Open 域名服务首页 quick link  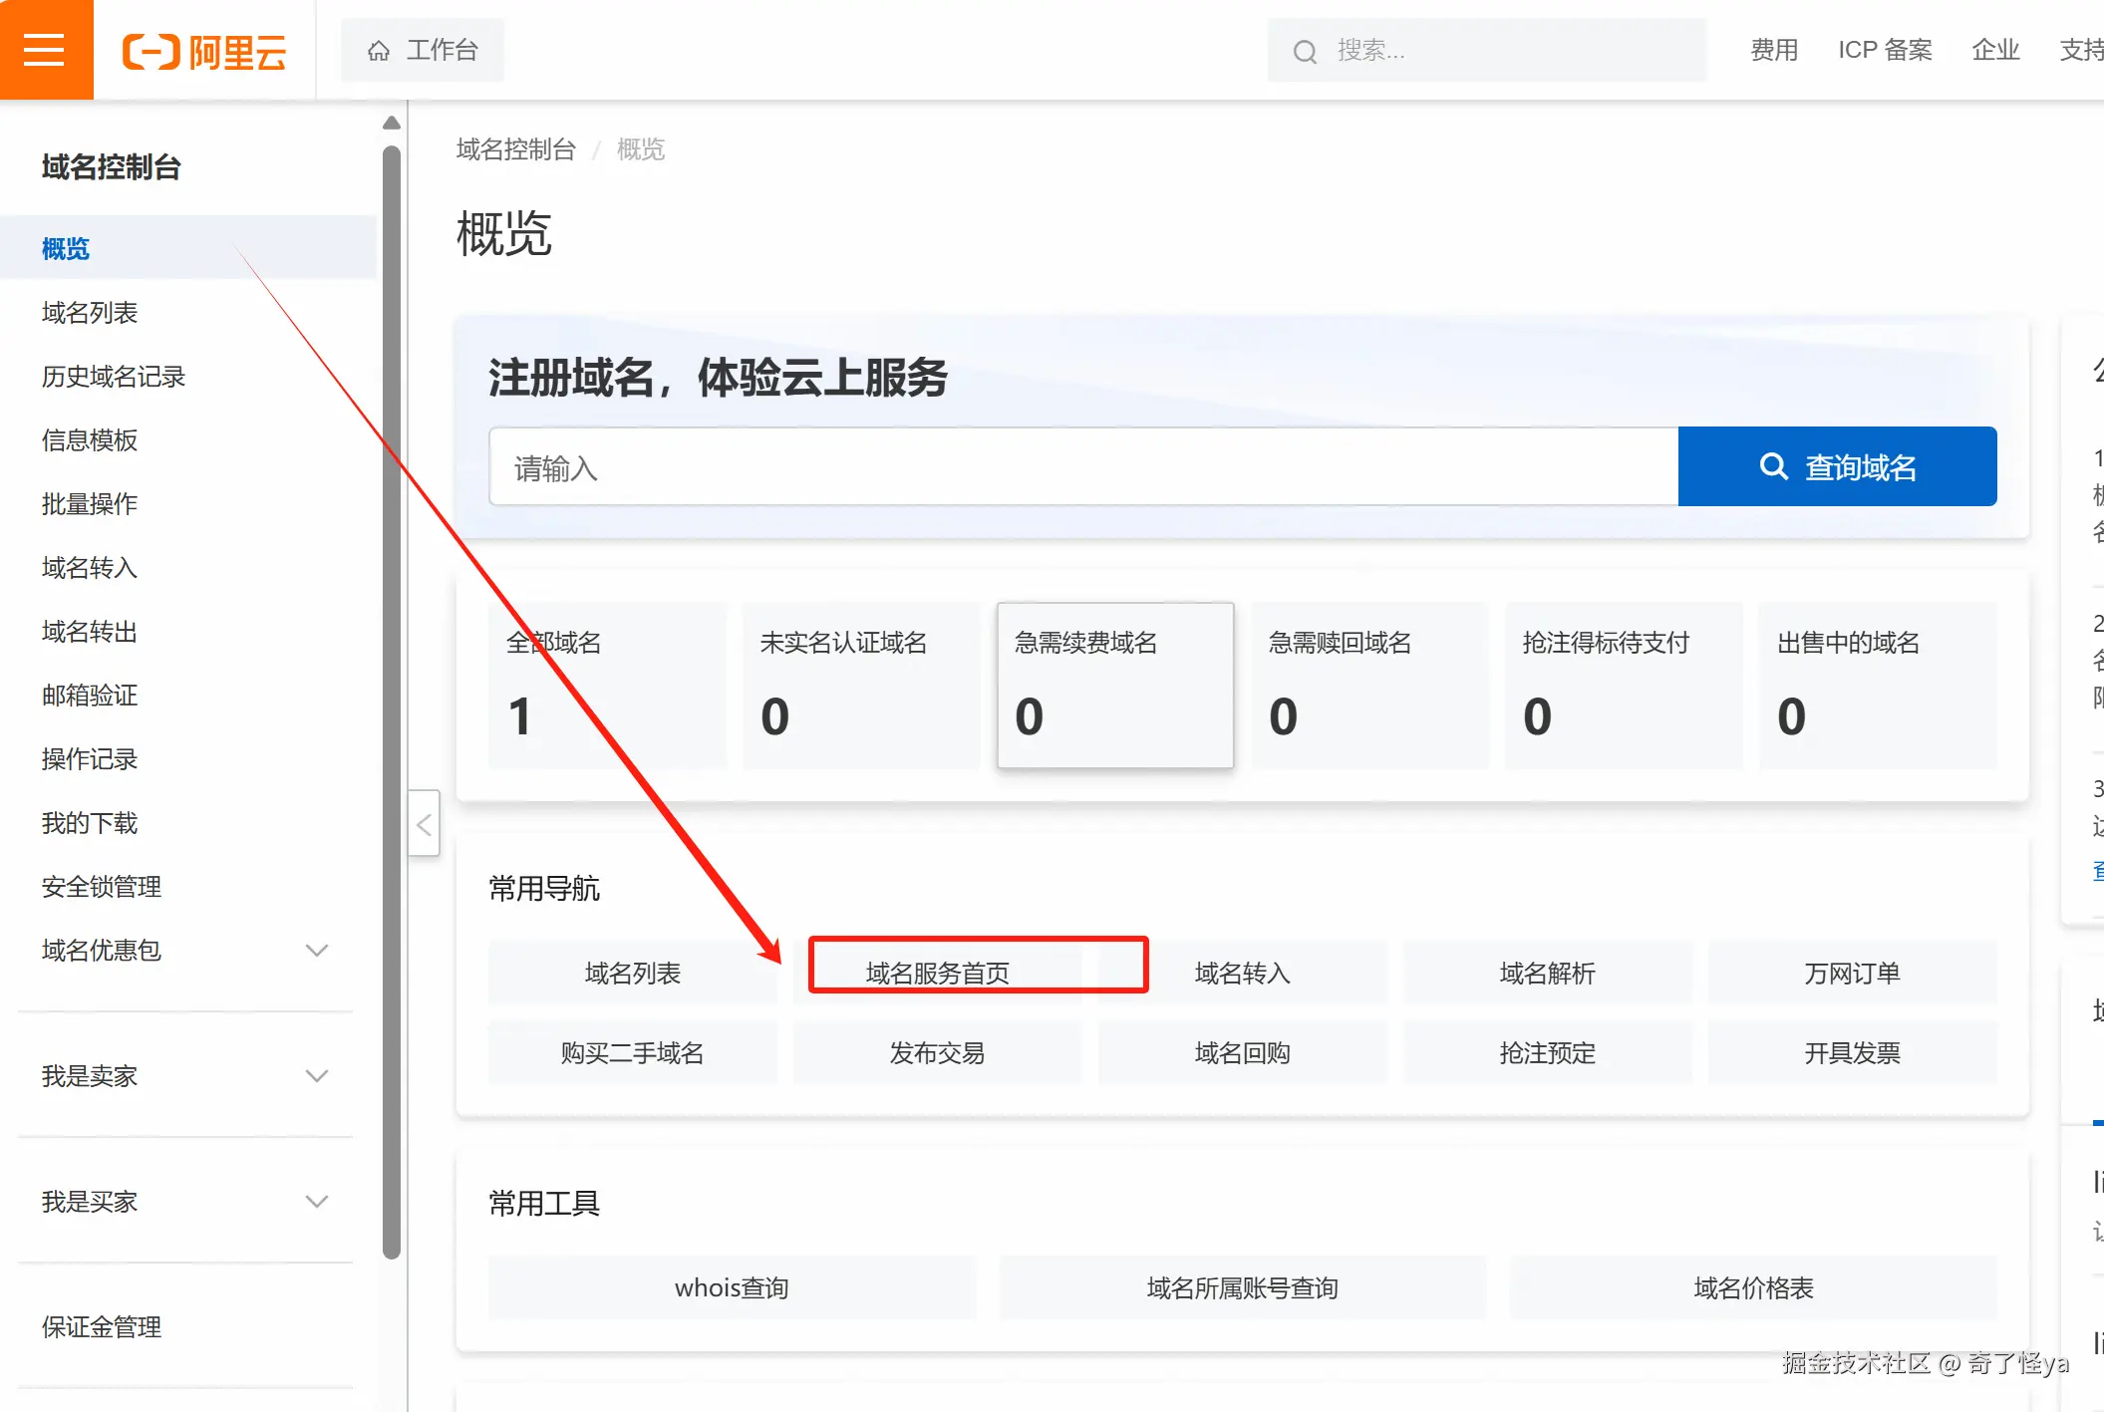click(x=937, y=973)
